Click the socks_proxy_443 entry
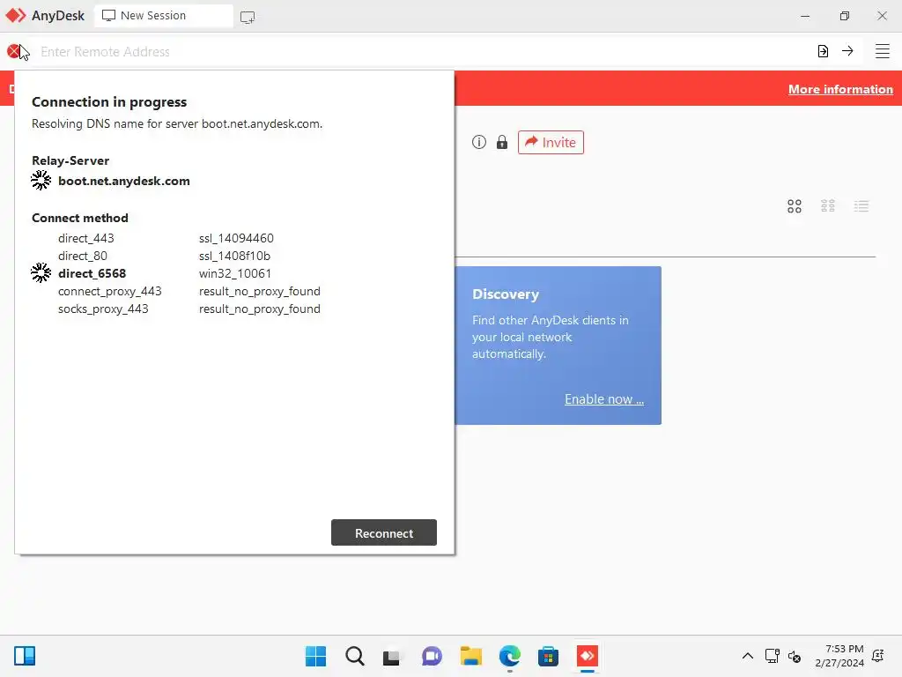This screenshot has width=902, height=677. coord(103,309)
